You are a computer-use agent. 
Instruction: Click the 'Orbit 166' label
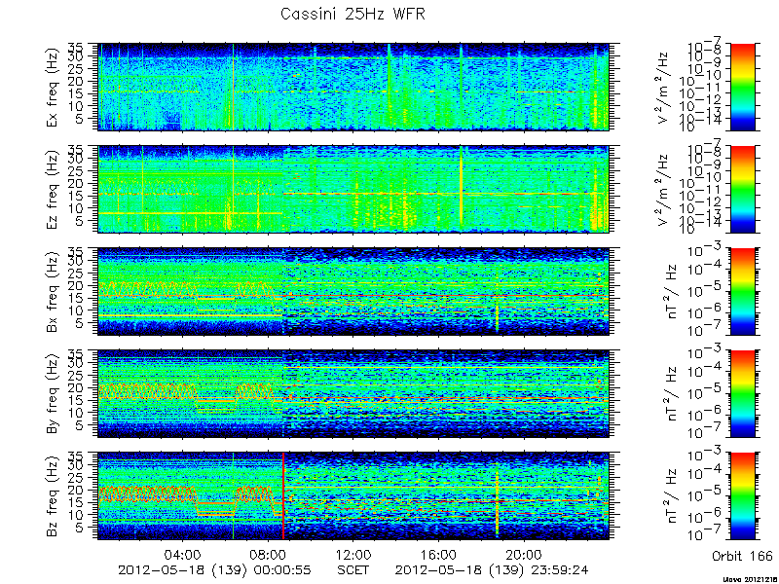742,555
